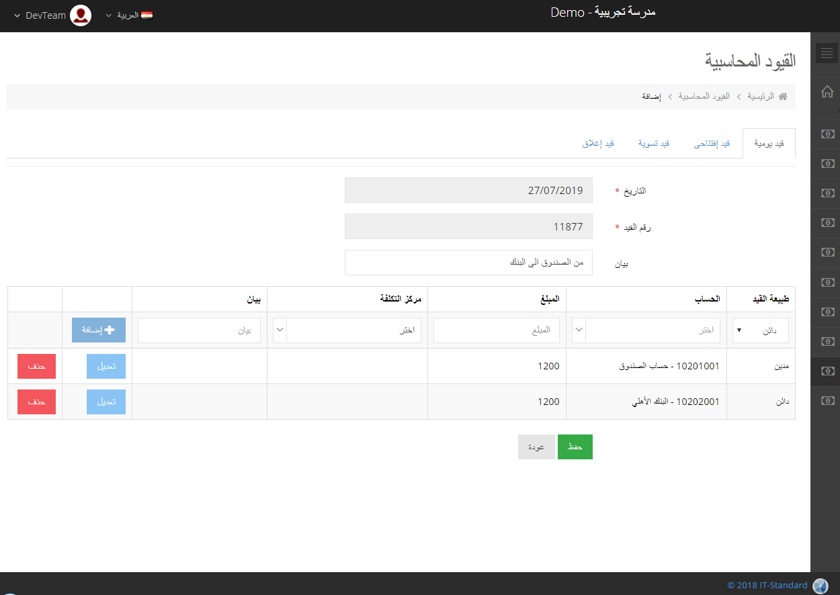The height and width of the screenshot is (595, 840).
Task: Click the bottommost money icon in the sidebar
Action: [x=827, y=400]
